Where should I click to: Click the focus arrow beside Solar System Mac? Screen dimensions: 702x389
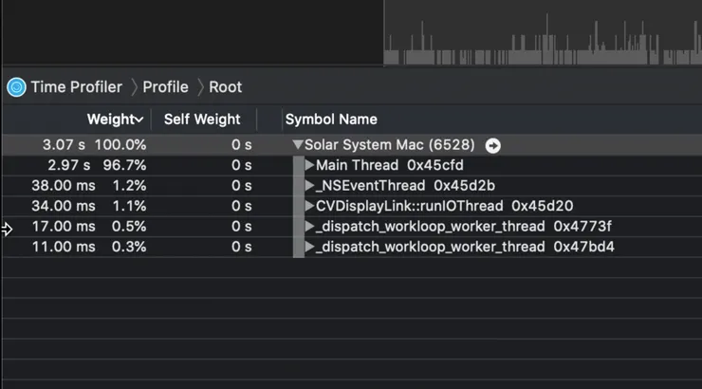coord(492,145)
